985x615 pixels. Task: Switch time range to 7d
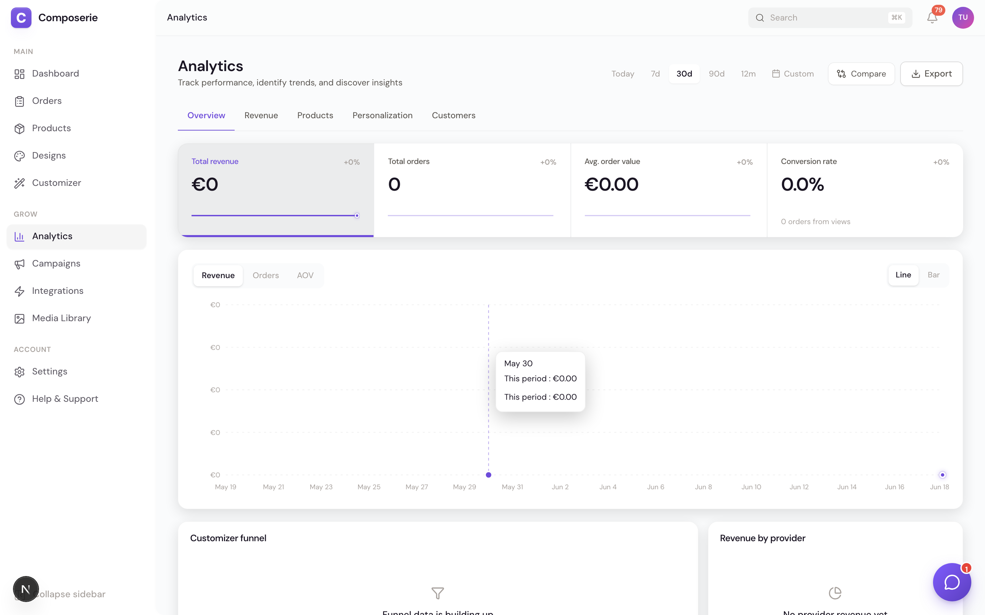[655, 73]
